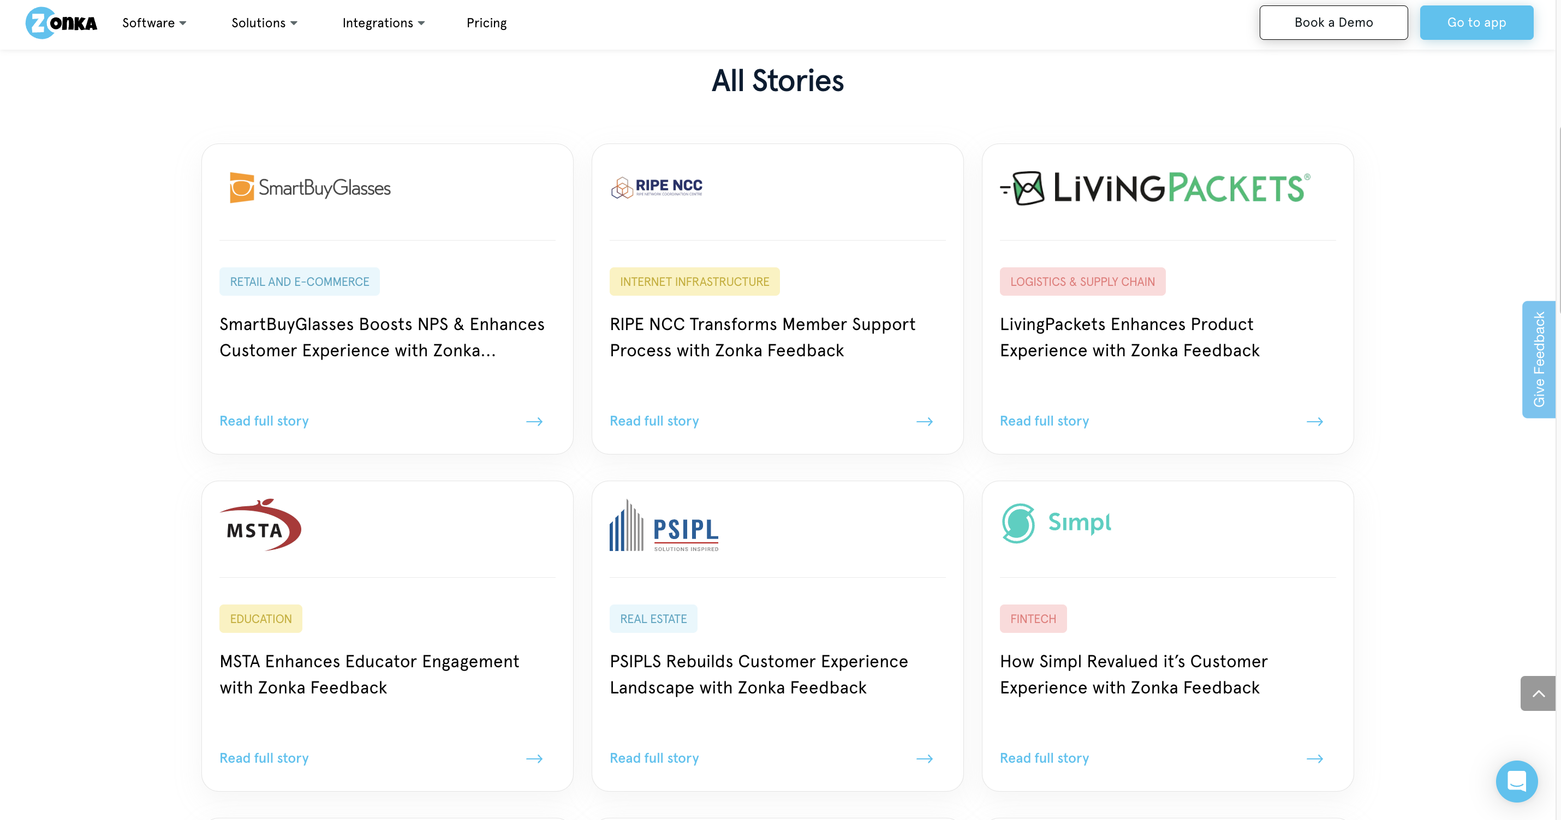Click the Book a Demo button
The image size is (1561, 820).
[1333, 22]
